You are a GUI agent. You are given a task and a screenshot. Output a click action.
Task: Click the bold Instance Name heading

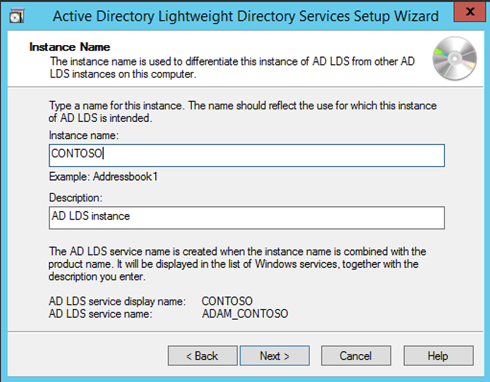click(x=69, y=47)
